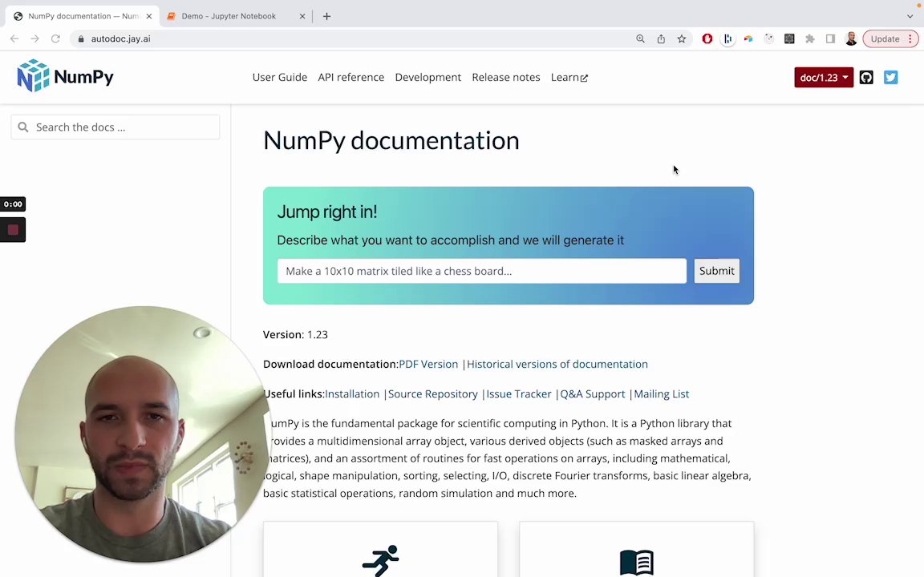This screenshot has width=924, height=577.
Task: Open the Installation link
Action: tap(352, 394)
